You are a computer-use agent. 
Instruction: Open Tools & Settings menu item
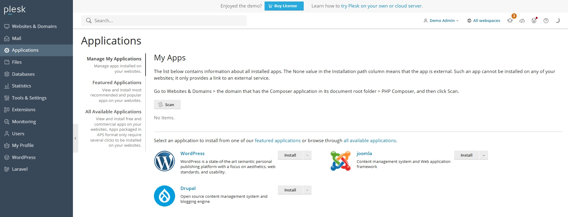(x=36, y=98)
